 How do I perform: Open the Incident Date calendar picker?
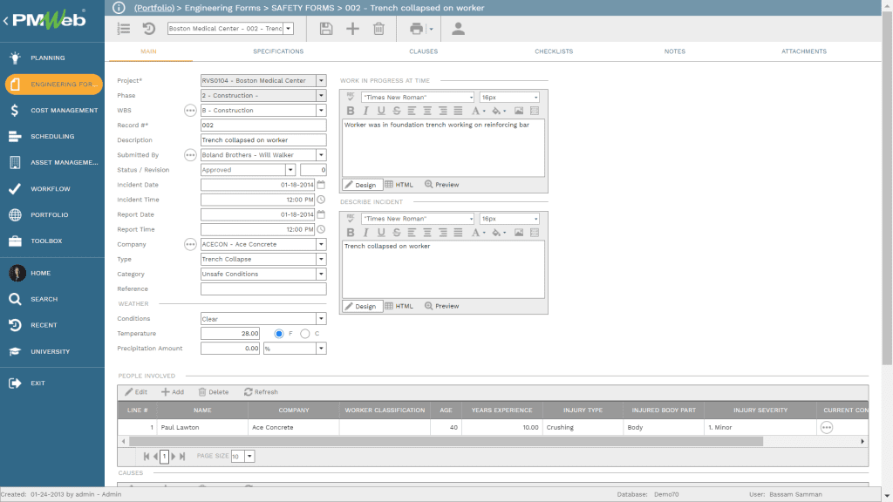[321, 185]
